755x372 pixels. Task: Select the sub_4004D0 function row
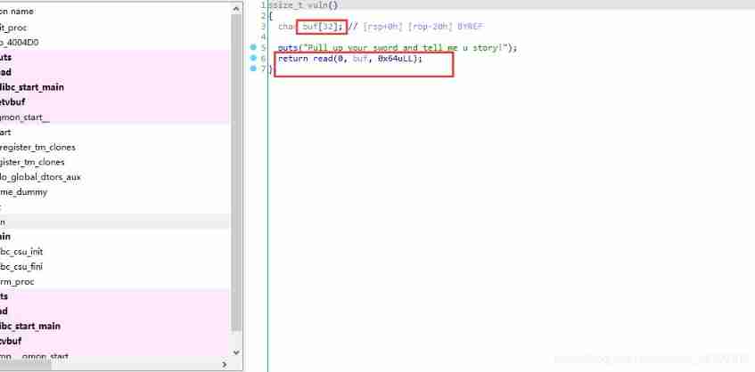pos(115,43)
